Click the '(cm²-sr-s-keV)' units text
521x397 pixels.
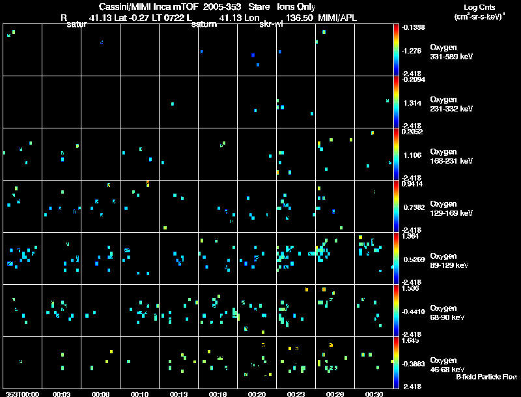point(479,16)
